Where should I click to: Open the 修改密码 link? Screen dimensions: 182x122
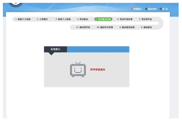pos(152,9)
